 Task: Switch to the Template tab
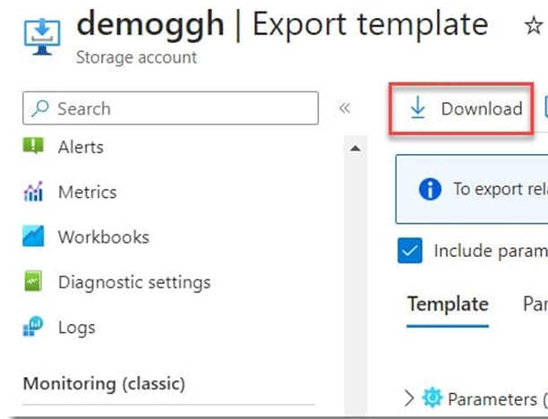448,304
